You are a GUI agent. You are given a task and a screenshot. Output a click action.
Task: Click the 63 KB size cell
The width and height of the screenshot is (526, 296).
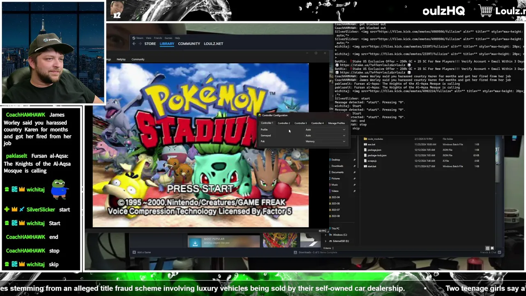pyautogui.click(x=477, y=155)
